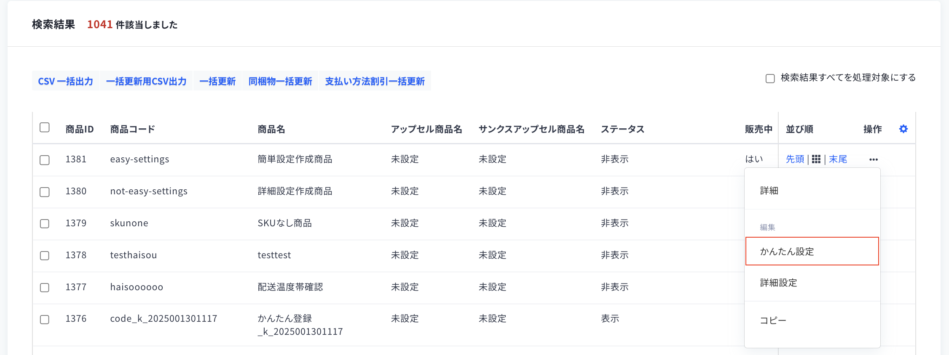Viewport: 949px width, 355px height.
Task: Click product name 簡単設定作成商品
Action: point(295,159)
